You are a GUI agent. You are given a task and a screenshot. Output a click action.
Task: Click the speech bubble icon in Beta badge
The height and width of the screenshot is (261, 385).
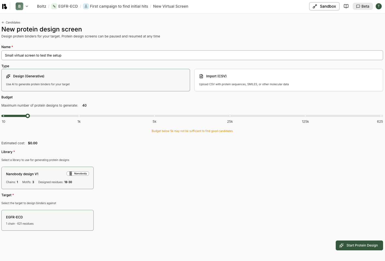pos(359,6)
